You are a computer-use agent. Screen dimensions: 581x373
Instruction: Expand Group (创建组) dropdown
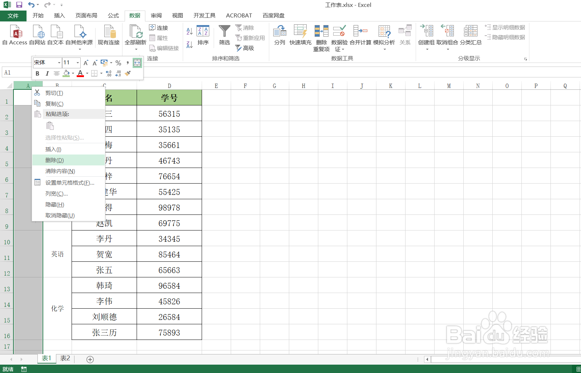point(427,49)
